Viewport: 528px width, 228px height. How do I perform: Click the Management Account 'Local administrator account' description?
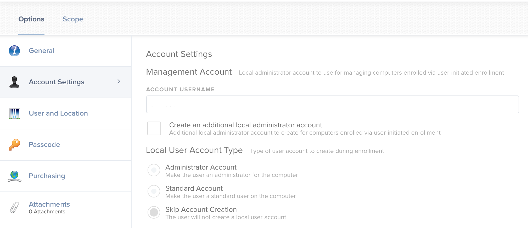(371, 73)
